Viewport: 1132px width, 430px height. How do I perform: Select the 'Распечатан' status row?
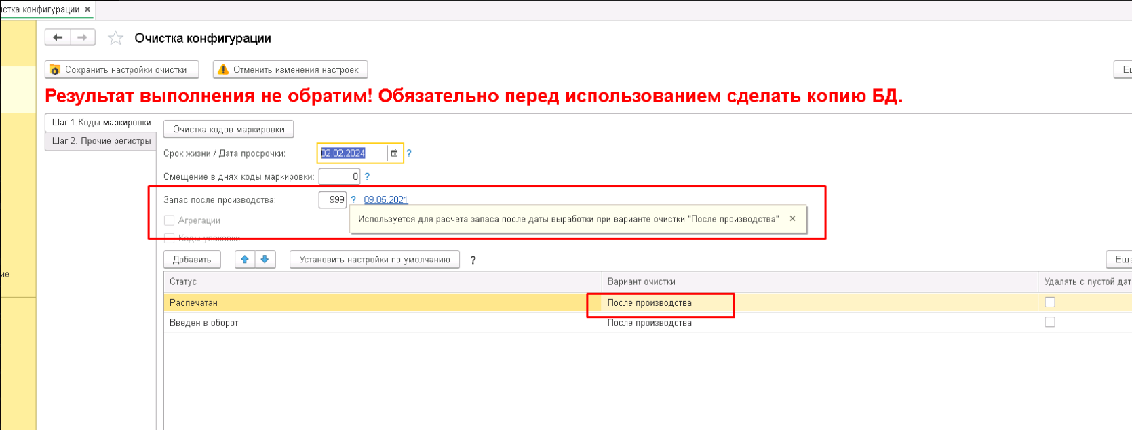click(383, 302)
